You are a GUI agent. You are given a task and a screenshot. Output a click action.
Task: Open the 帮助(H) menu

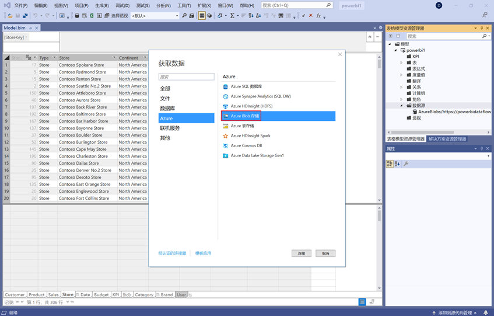point(247,5)
